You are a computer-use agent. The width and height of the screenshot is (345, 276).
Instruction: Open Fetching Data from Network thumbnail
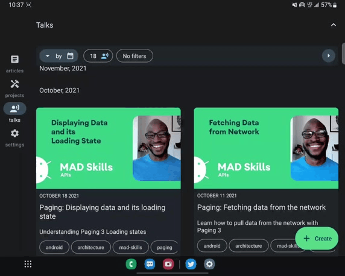coord(266,148)
